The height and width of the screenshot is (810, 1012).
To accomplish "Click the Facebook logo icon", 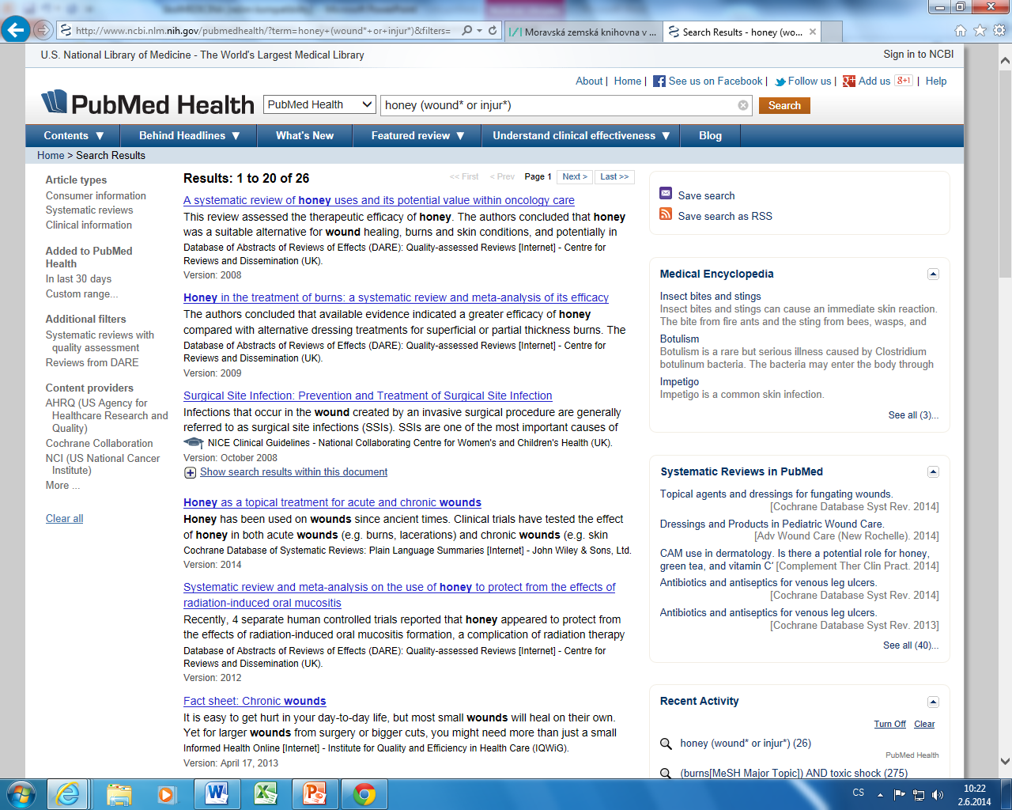I will click(x=659, y=81).
